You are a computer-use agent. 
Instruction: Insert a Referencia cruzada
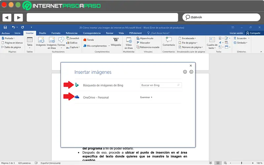click(x=148, y=47)
